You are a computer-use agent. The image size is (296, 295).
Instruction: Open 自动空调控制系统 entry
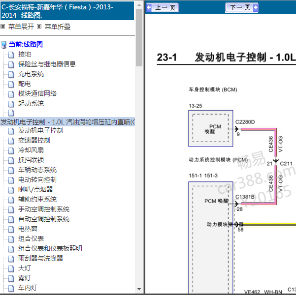click(x=44, y=219)
